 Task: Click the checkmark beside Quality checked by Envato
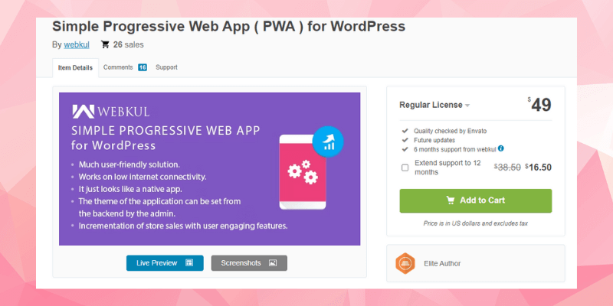(405, 131)
